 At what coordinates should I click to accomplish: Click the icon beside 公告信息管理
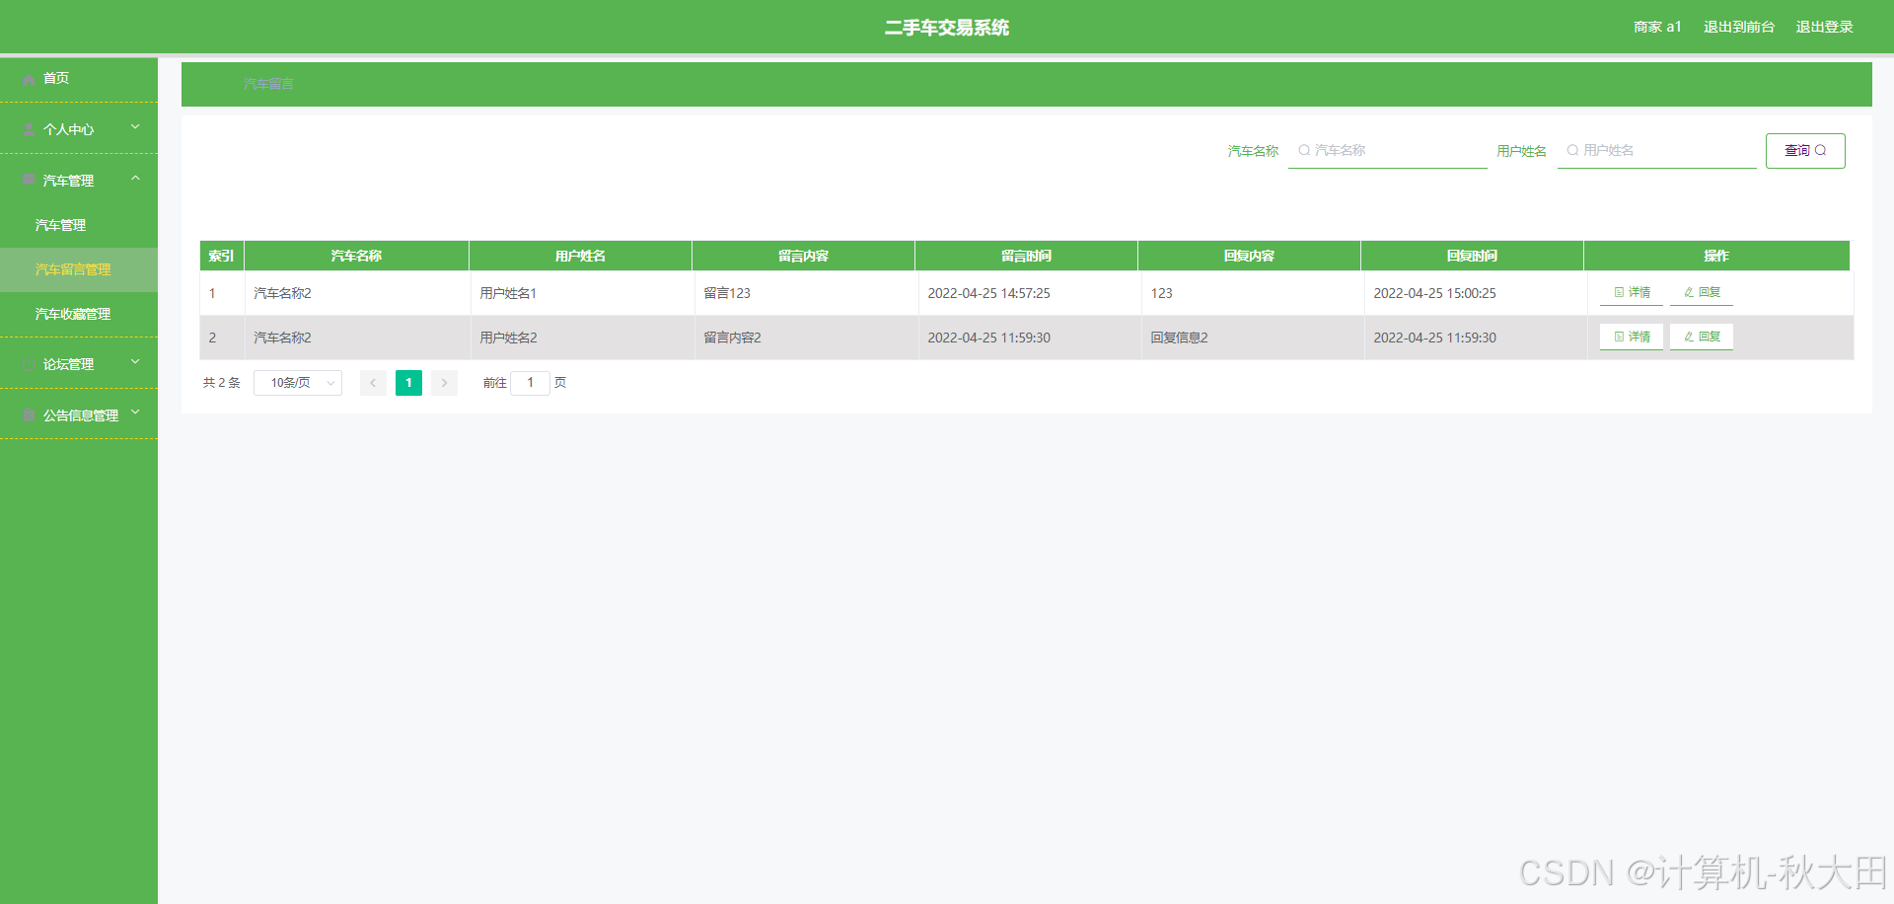[x=29, y=415]
